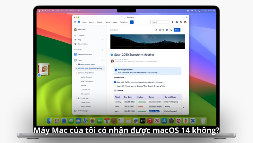Image resolution: width=253 pixels, height=143 pixels.
Task: Go back with the window back arrow
Action: 83,17
